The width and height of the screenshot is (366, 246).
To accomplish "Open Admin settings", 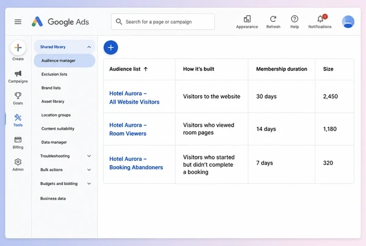I will pos(18,164).
